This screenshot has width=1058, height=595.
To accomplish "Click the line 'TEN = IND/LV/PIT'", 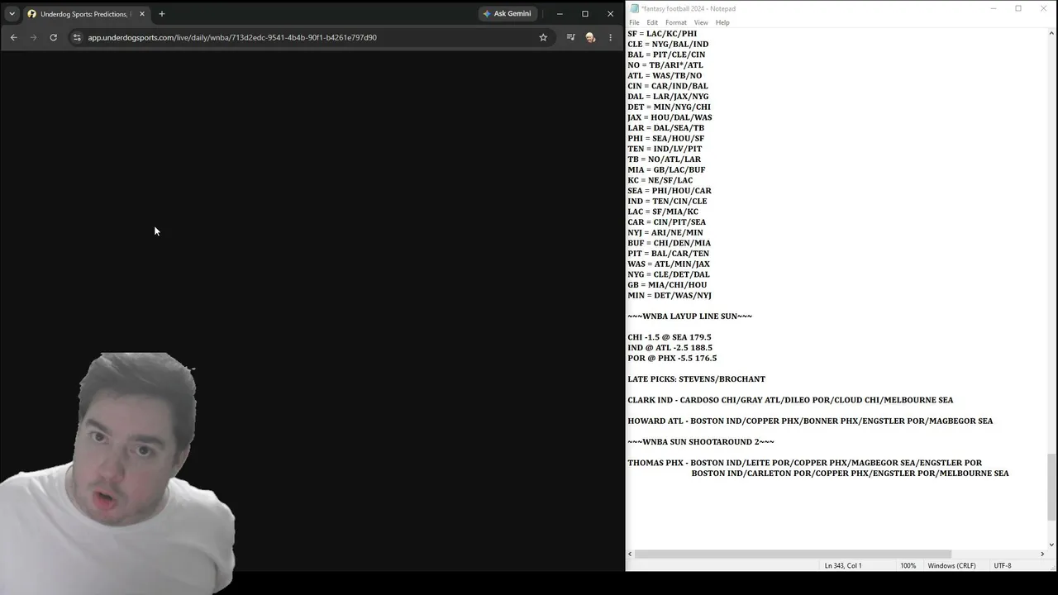I will click(x=665, y=150).
